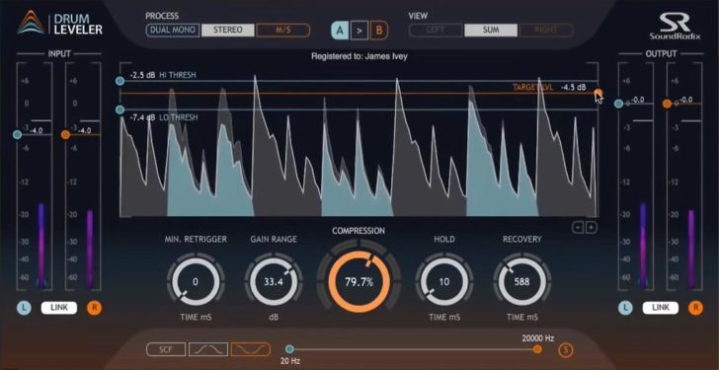Click the input left gain handle
Viewport: 719px width, 370px height.
[18, 134]
